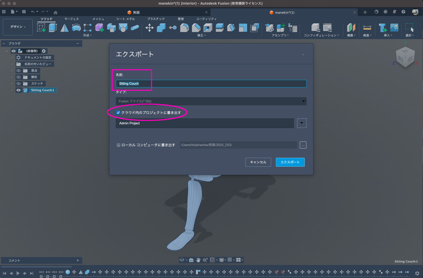The image size is (423, 278).
Task: Enable the write to local computer checkbox
Action: 118,145
